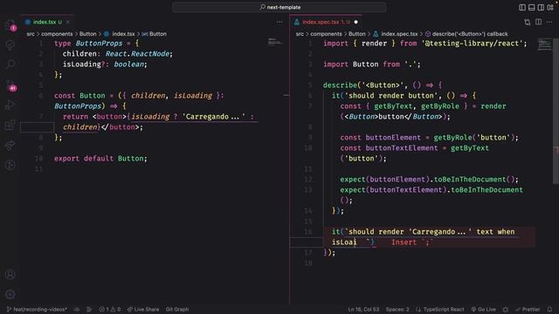Viewport: 559px width, 314px height.
Task: Click line number 16 in right editor gutter
Action: tap(308, 232)
